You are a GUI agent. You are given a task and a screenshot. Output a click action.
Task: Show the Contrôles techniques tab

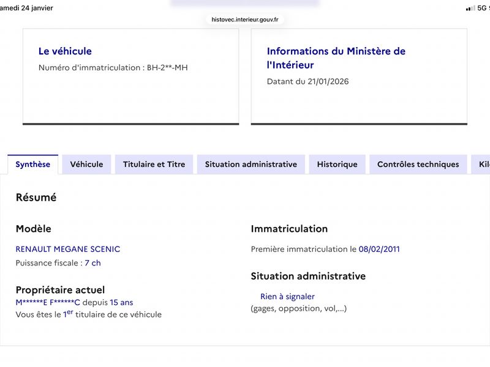[418, 165]
